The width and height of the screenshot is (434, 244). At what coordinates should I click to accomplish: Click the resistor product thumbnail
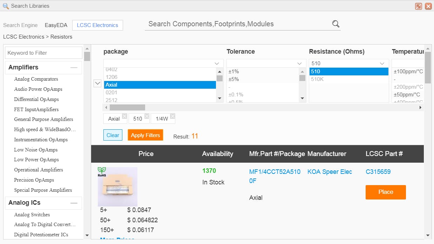click(117, 187)
